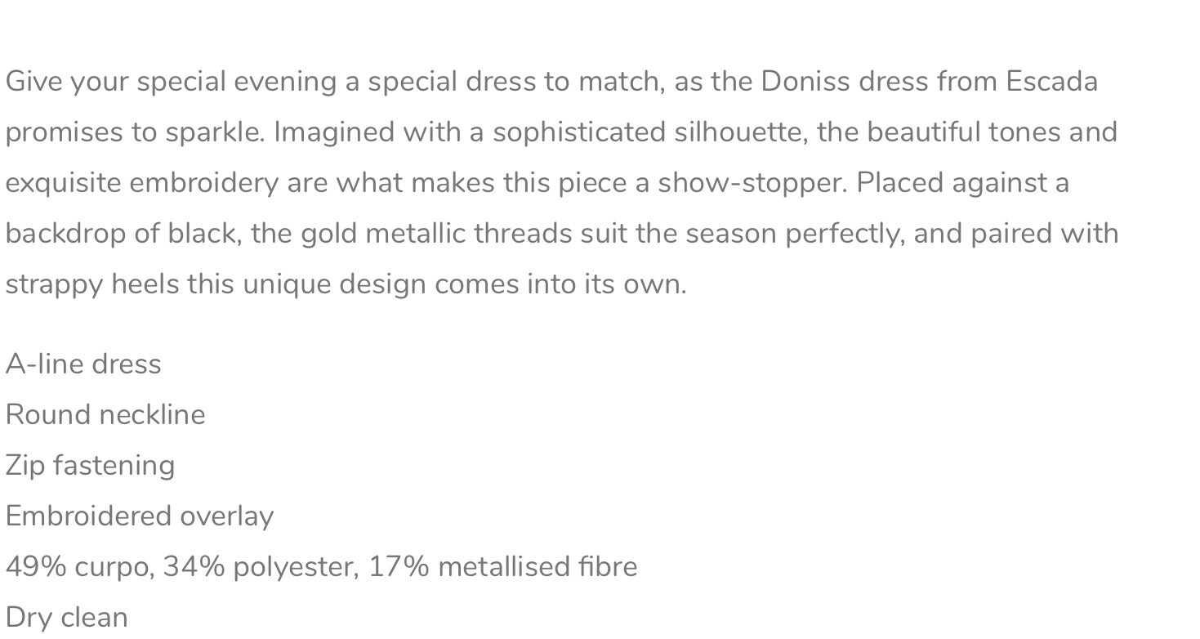Click 'comes into its own' closing phrase

click(560, 284)
